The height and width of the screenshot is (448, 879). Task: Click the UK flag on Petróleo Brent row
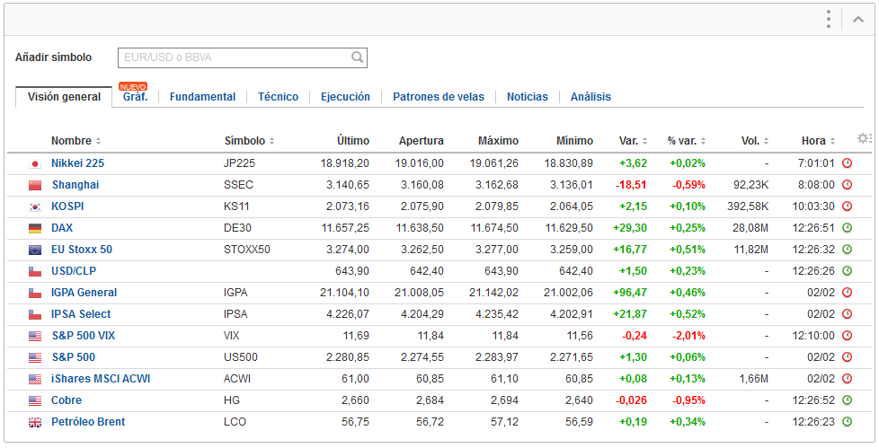tap(35, 423)
